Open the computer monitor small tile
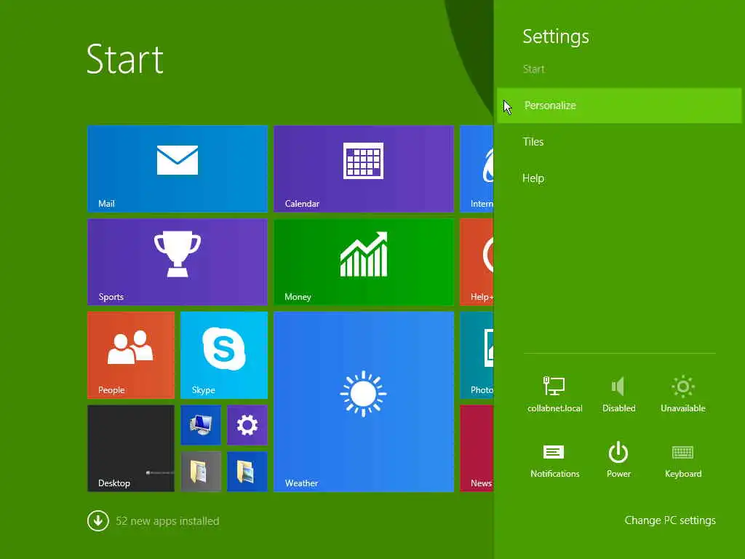 pyautogui.click(x=201, y=425)
